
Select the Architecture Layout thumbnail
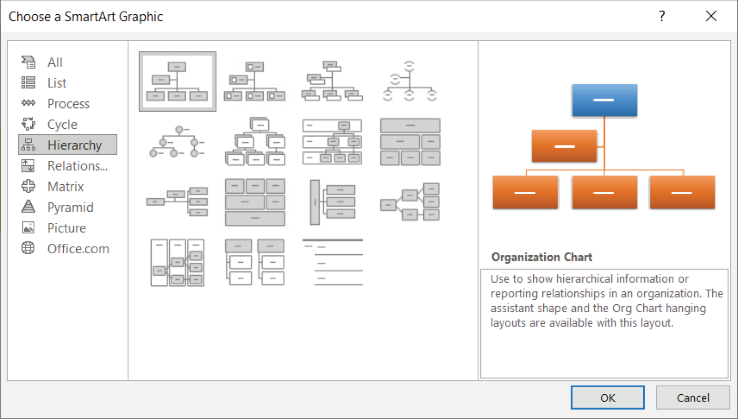click(x=255, y=202)
